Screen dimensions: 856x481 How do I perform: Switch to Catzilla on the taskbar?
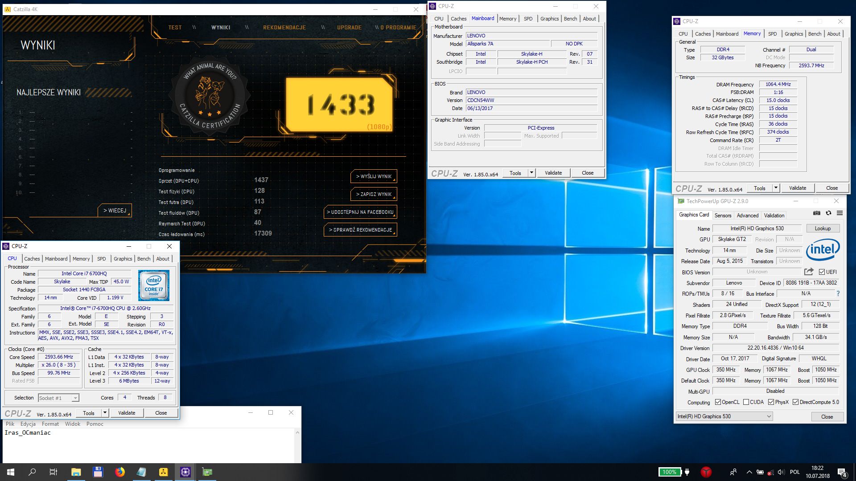tap(163, 472)
